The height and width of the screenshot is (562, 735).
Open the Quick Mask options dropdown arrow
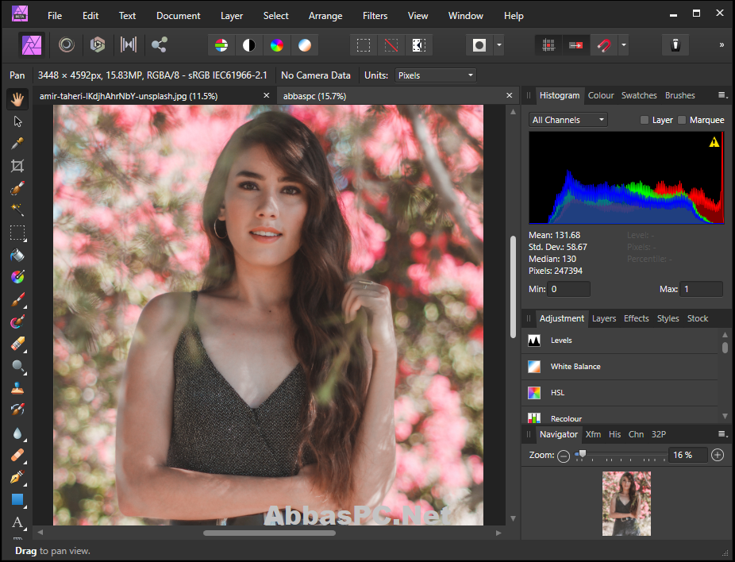point(498,45)
